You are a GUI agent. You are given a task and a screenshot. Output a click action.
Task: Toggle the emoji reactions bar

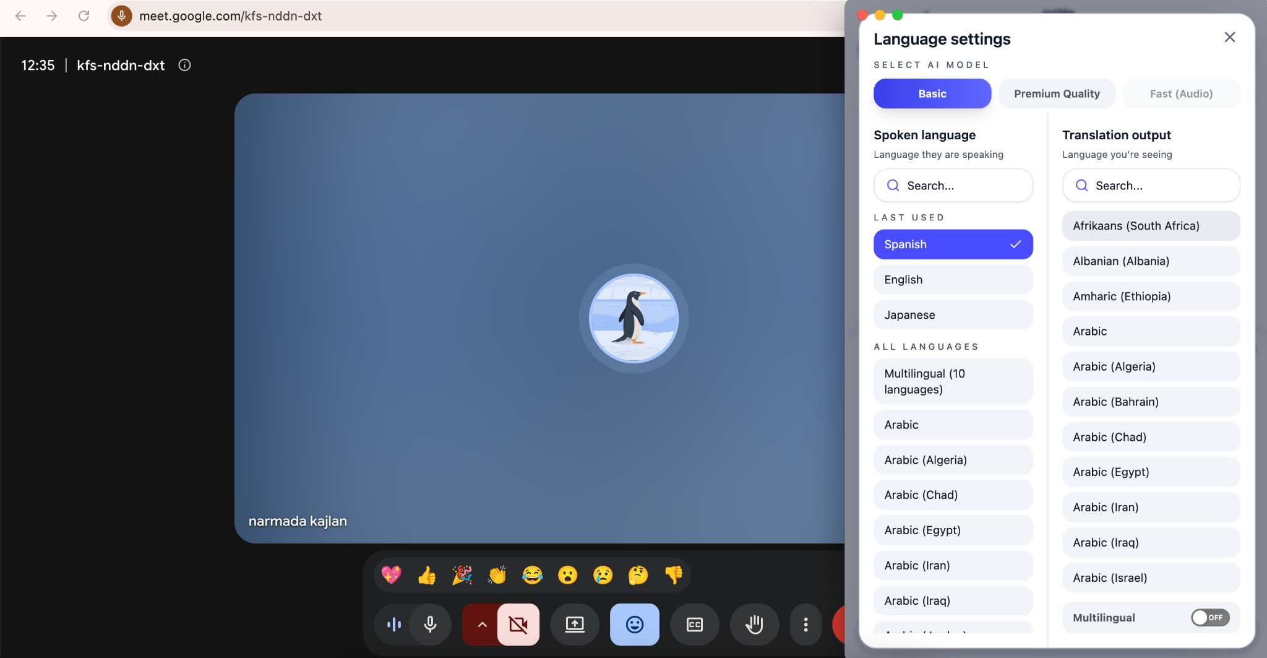click(x=635, y=625)
